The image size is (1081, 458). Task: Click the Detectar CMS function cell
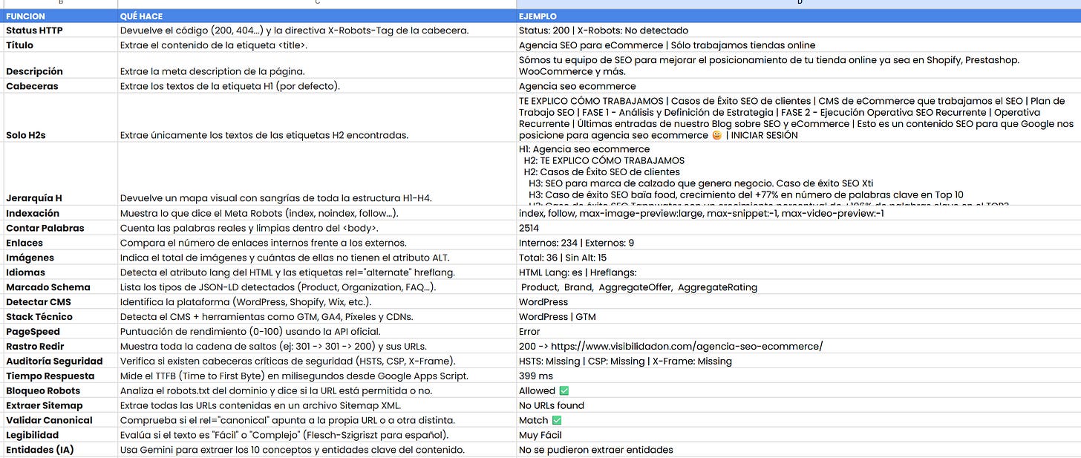point(59,302)
